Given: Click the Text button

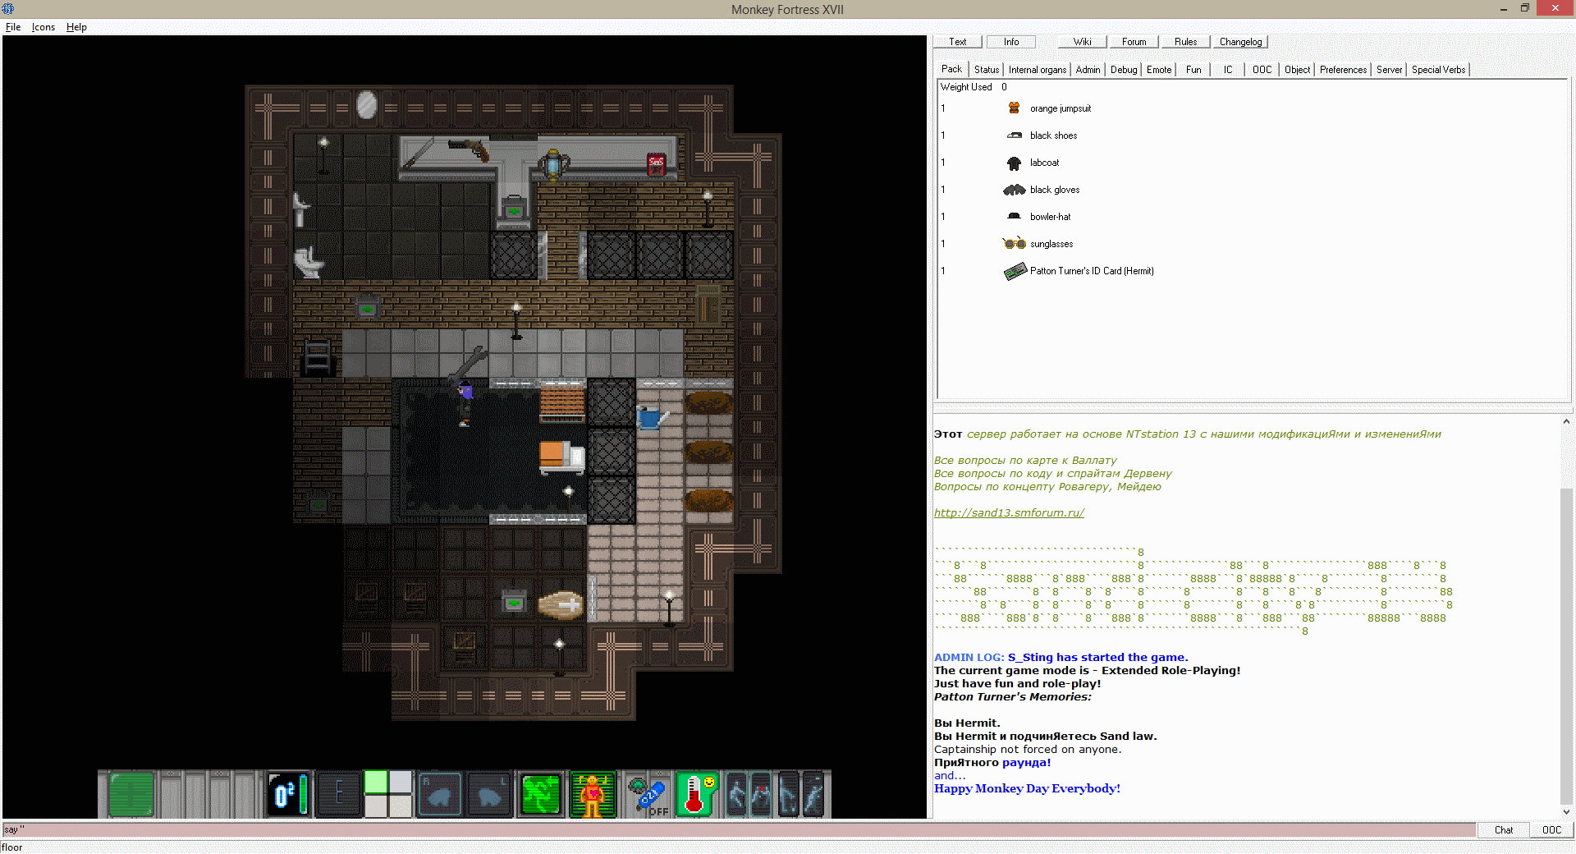Looking at the screenshot, I should point(958,42).
